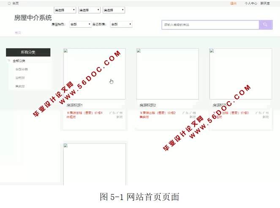This screenshot has width=280, height=208.
Task: Expand the 是否新房 dropdown
Action: pyautogui.click(x=121, y=24)
